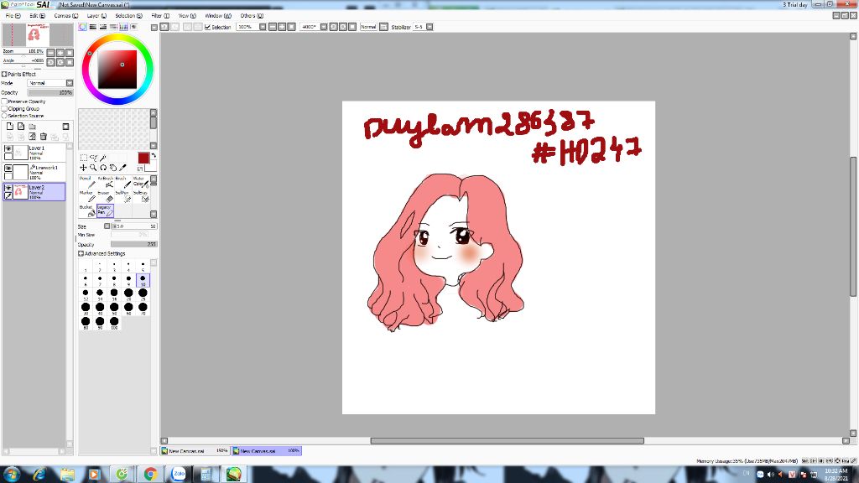Select the move layer tool
Image resolution: width=859 pixels, height=483 pixels.
coord(83,168)
